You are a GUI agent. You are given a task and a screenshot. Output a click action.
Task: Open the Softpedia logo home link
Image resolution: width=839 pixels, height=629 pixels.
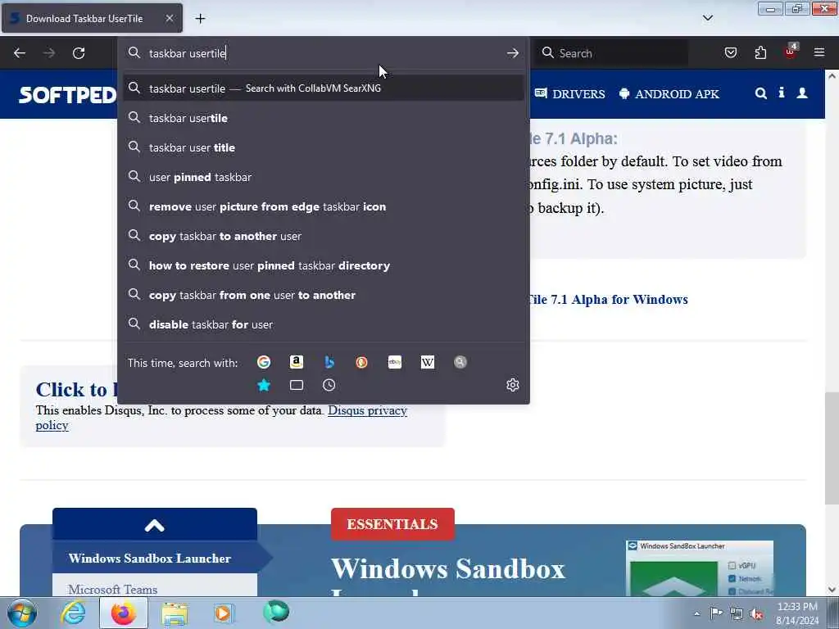67,95
